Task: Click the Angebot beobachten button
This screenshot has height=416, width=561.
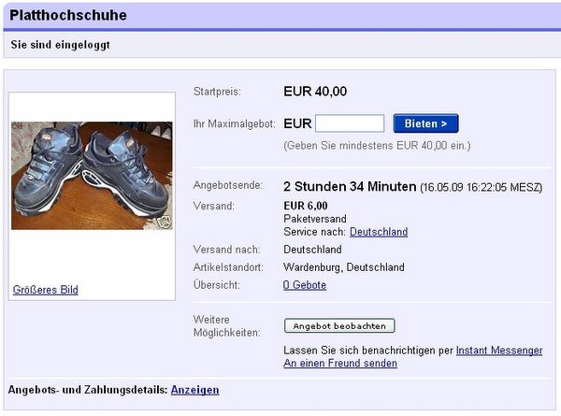Action: point(339,326)
